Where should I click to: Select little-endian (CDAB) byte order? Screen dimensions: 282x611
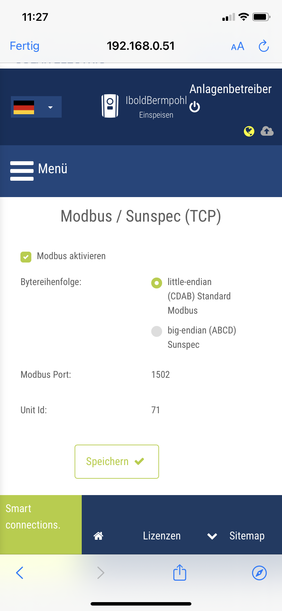(x=157, y=283)
